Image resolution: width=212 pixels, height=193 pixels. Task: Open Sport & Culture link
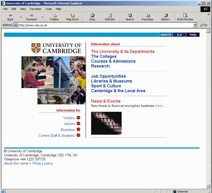pos(106,86)
